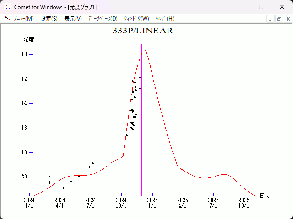Close the inner light curve graph window

pyautogui.click(x=288, y=19)
